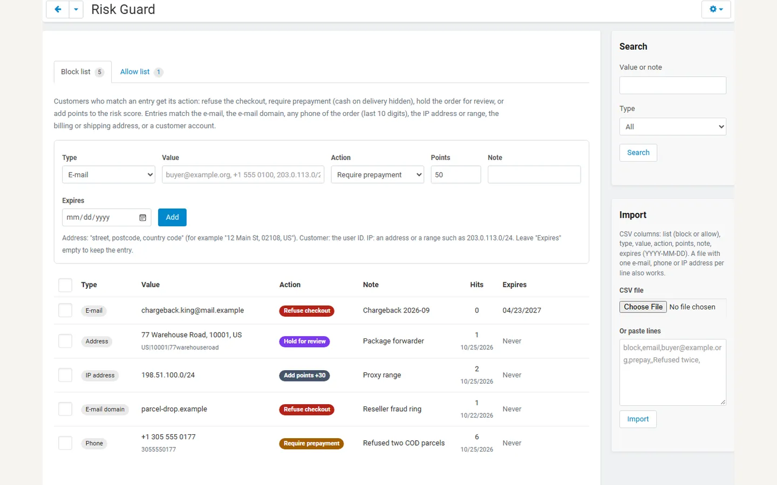Viewport: 777px width, 485px height.
Task: Go back using the left arrow icon
Action: (58, 9)
